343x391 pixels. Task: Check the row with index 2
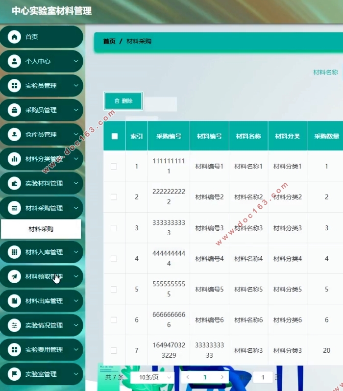pos(114,197)
